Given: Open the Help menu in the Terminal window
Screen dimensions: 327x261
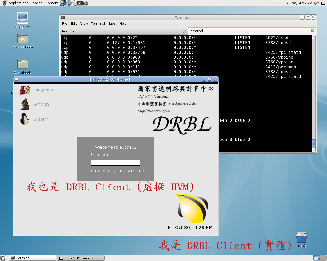Looking at the screenshot, I should pos(123,24).
